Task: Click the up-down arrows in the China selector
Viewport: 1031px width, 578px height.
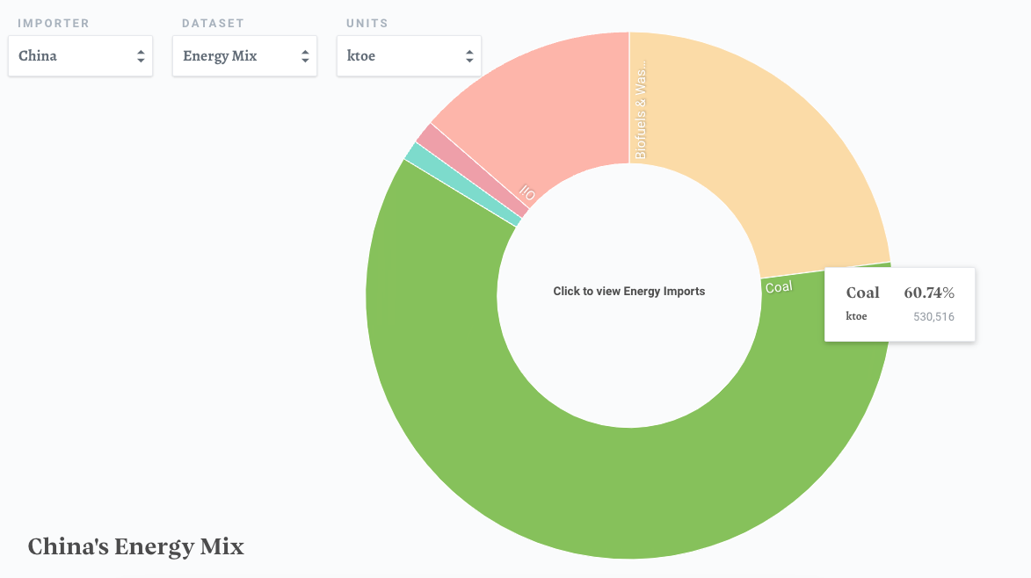Action: 141,56
